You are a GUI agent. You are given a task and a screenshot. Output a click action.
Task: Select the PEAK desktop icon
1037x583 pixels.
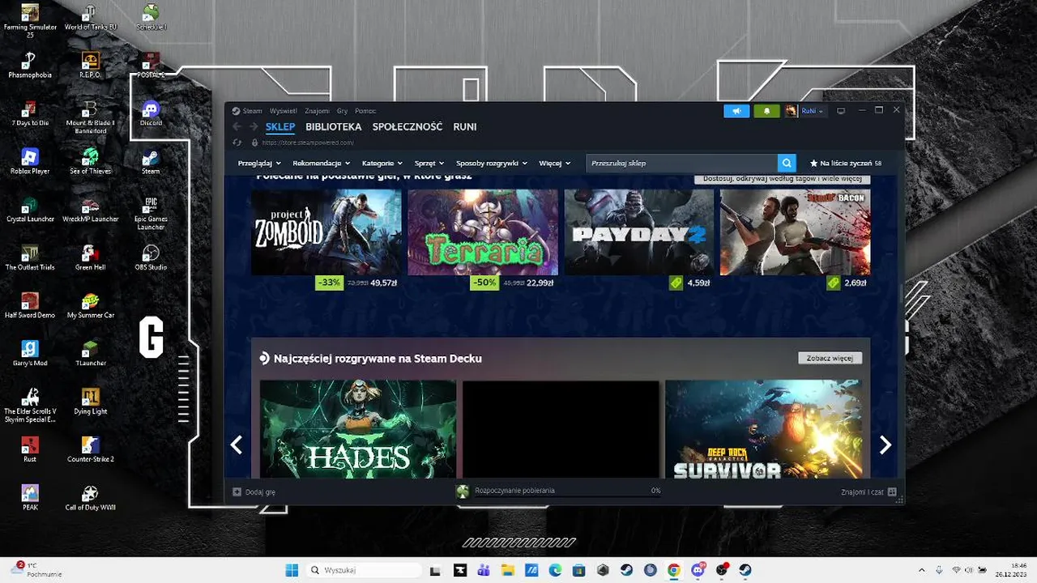point(30,497)
